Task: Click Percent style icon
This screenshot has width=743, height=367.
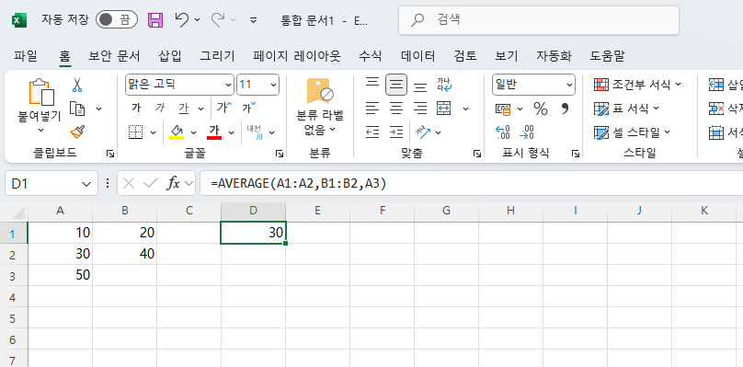Action: [x=540, y=109]
